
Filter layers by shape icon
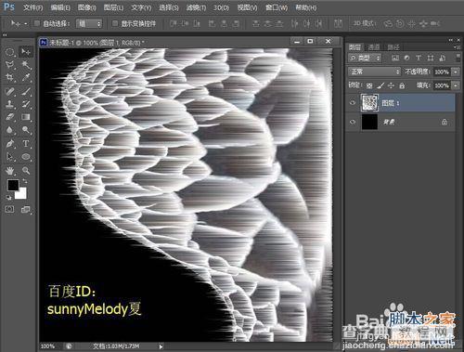point(431,58)
